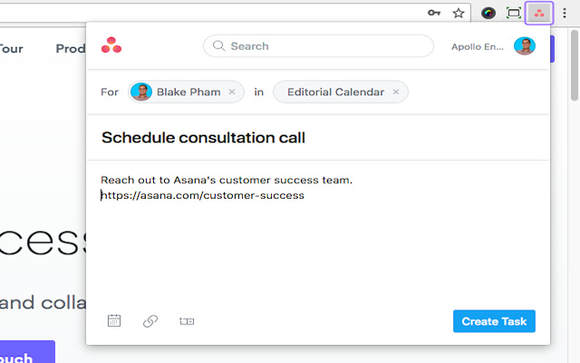This screenshot has height=363, width=580.
Task: Click the screen capture extension icon
Action: [514, 14]
